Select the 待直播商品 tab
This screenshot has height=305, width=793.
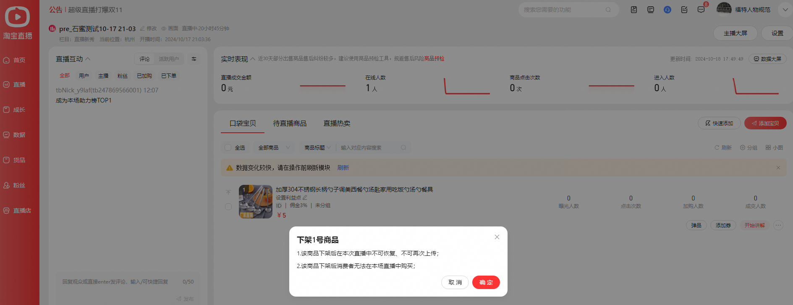click(x=290, y=123)
